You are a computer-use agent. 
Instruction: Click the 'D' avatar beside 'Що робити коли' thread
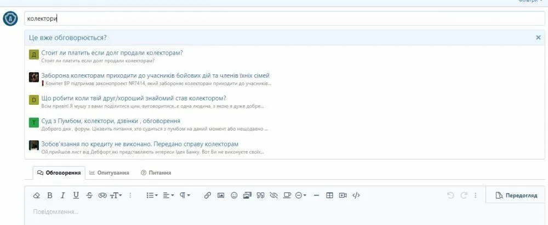34,100
